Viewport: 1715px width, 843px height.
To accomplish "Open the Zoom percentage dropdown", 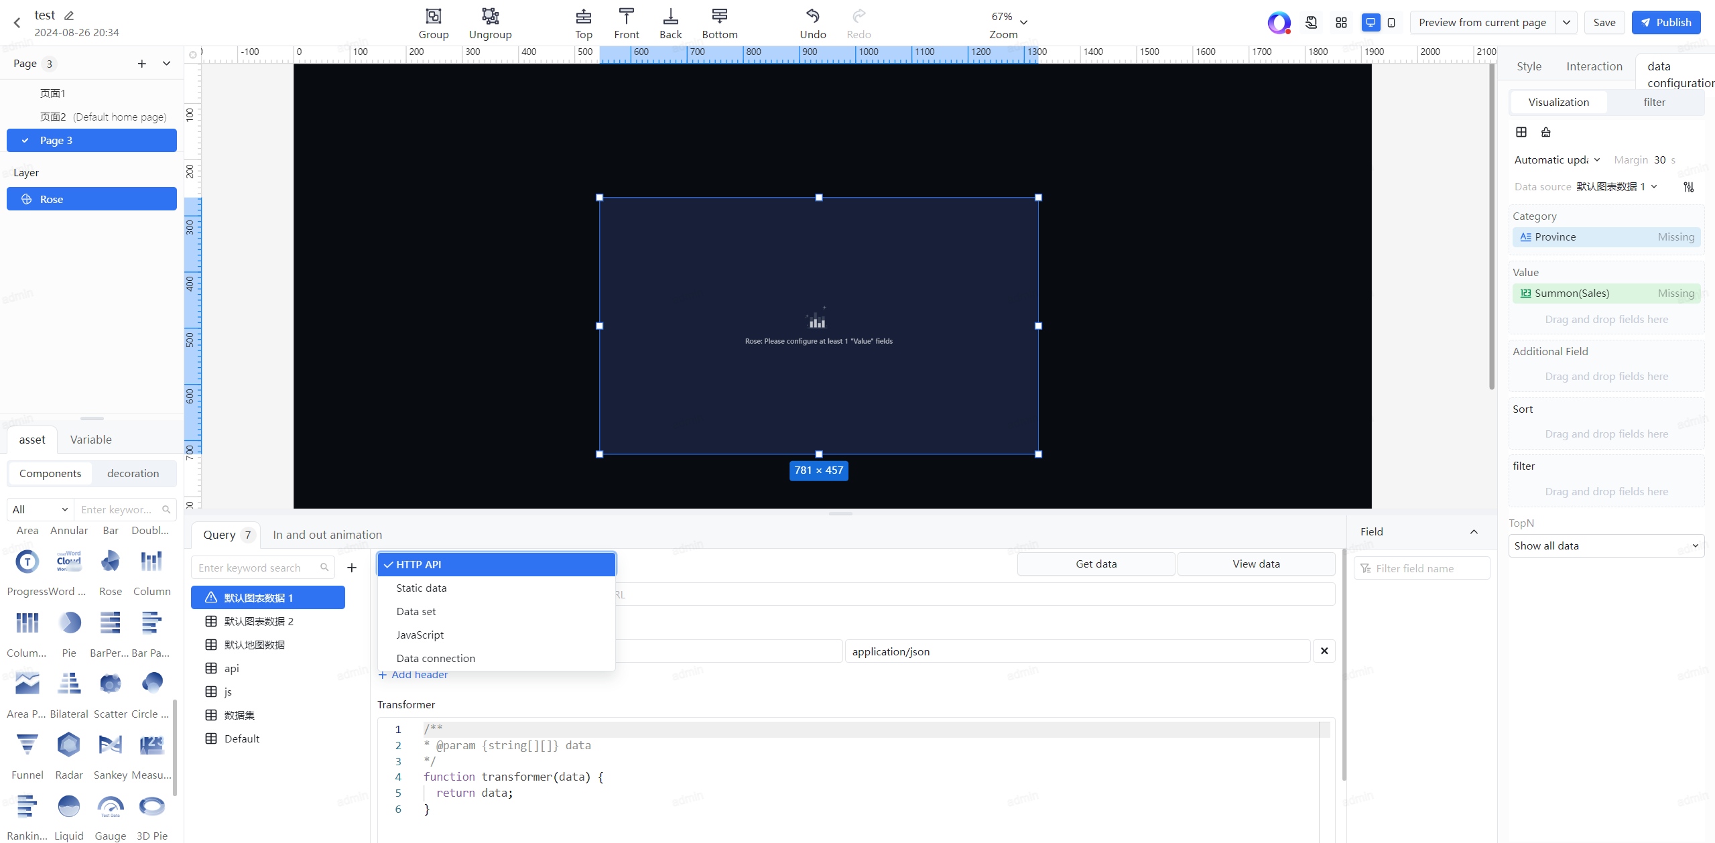I will (x=1009, y=17).
